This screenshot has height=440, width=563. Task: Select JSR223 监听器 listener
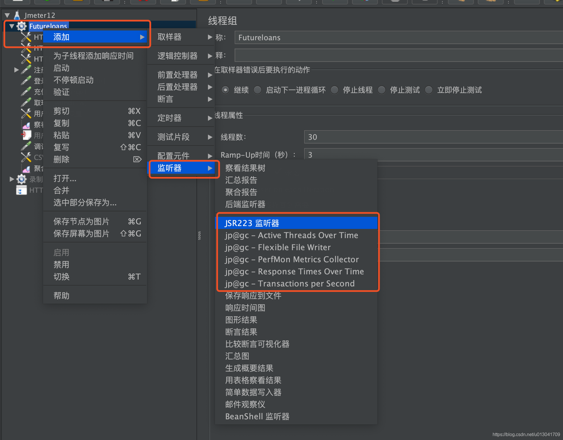point(296,223)
